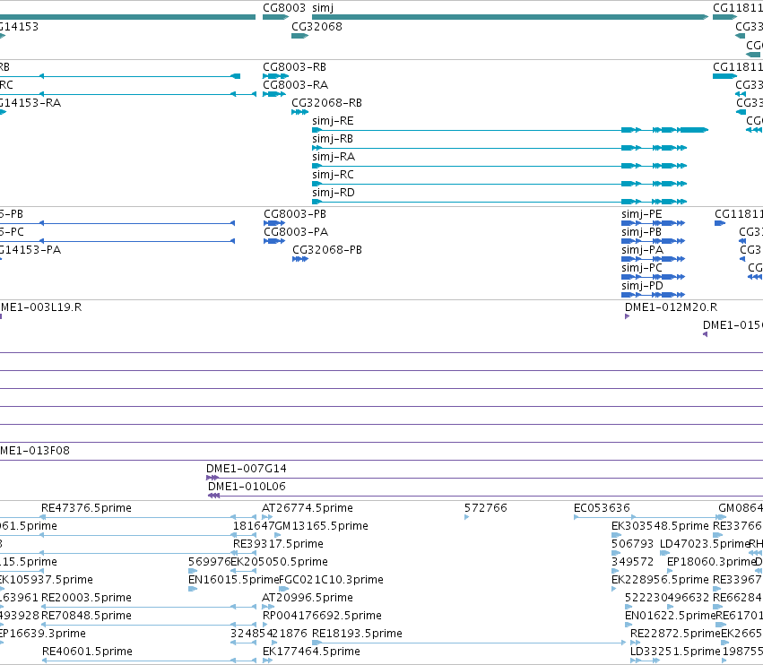This screenshot has height=665, width=763.
Task: Click the DME1-012M20.R clone label
Action: (671, 307)
